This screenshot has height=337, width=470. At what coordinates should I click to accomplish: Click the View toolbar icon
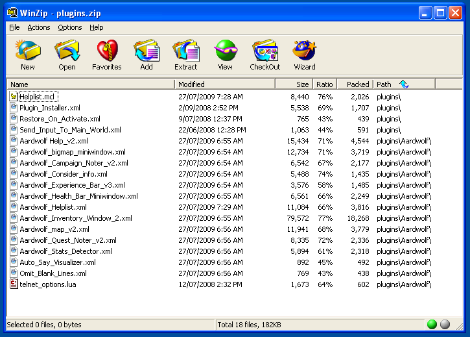tap(225, 55)
